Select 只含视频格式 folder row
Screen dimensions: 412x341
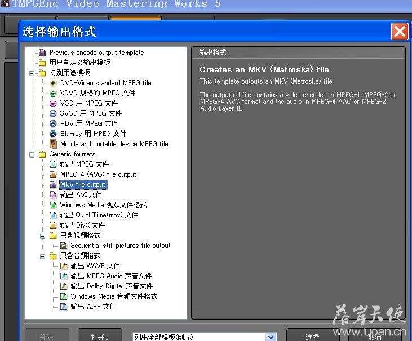tap(80, 235)
